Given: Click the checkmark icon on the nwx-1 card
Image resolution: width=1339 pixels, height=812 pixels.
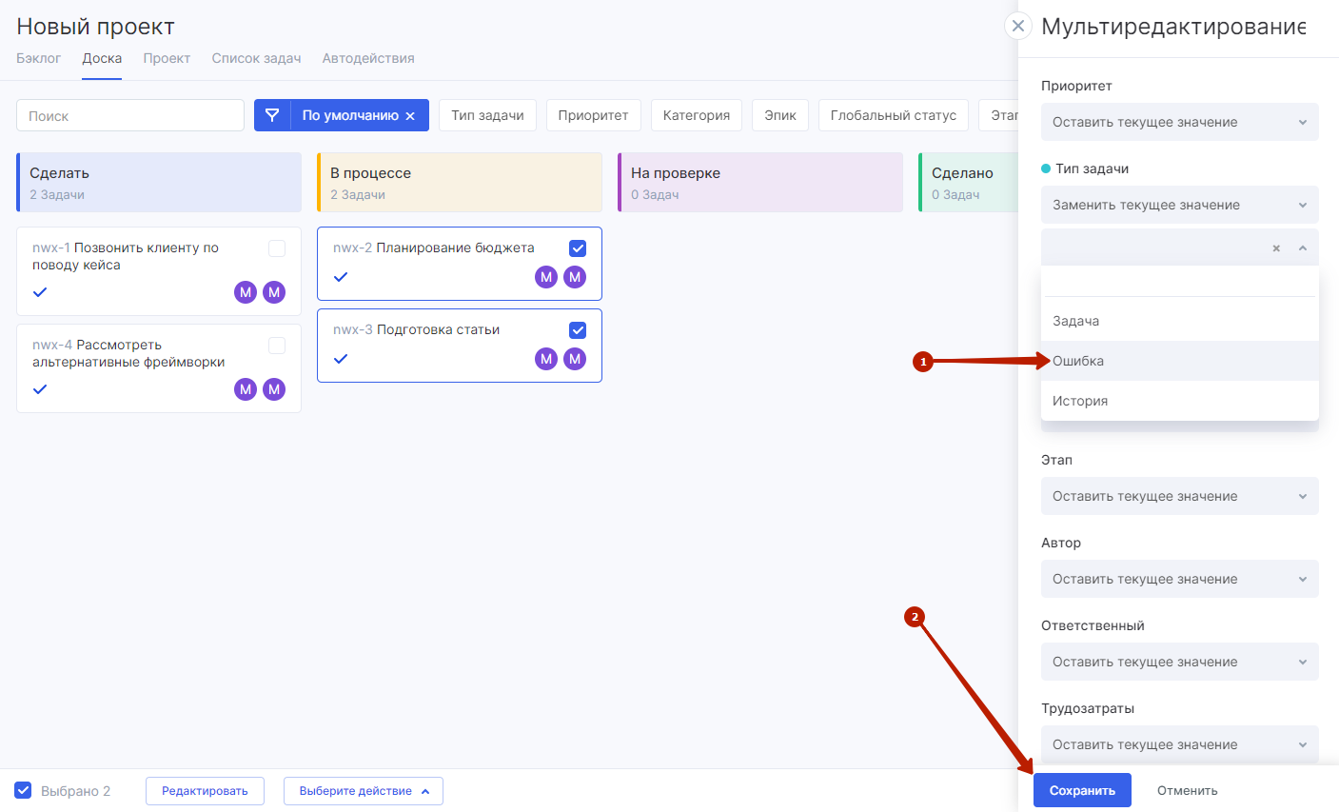Looking at the screenshot, I should (x=40, y=292).
